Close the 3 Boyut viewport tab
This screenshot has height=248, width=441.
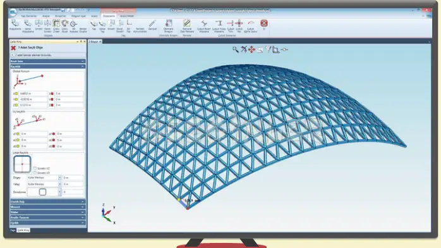(100, 42)
